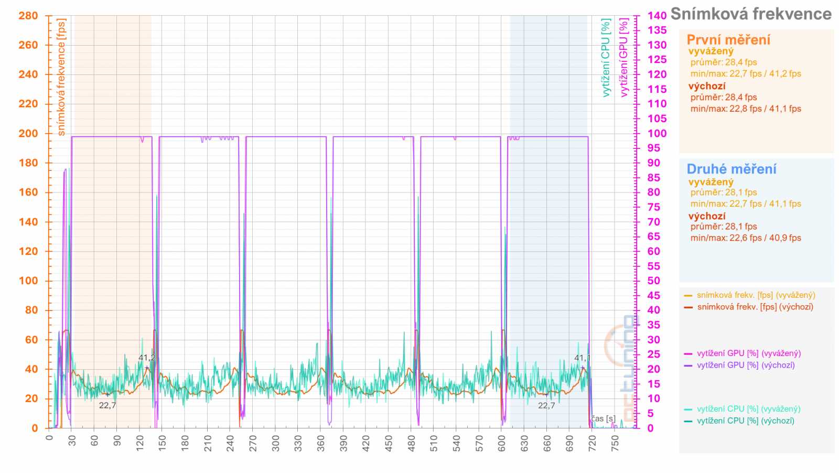Click 'průměr: 28,1 fps' under Druhé měření výchozí
839x473 pixels.
click(x=724, y=227)
